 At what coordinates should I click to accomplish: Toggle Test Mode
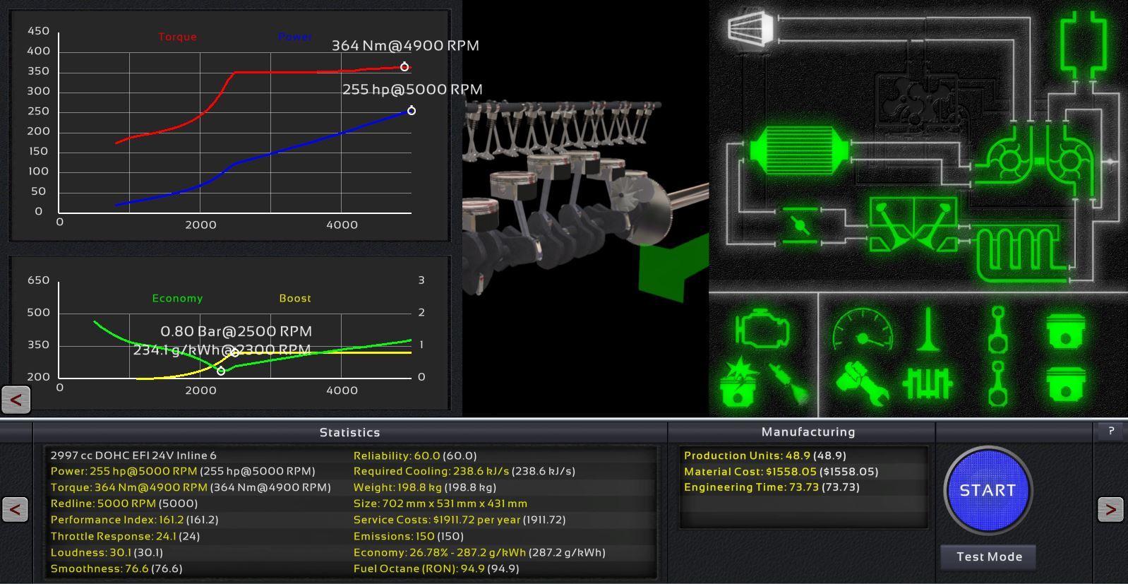tap(988, 556)
